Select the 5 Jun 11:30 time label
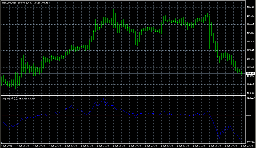The width and height of the screenshot is (256, 148). click(103, 145)
